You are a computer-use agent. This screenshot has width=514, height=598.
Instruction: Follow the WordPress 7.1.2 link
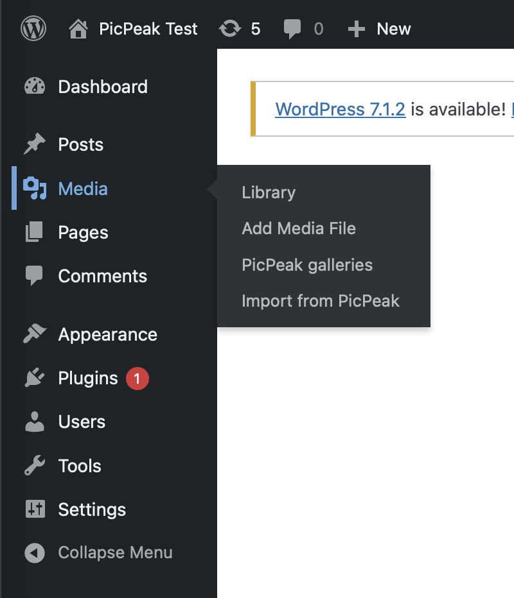coord(341,110)
